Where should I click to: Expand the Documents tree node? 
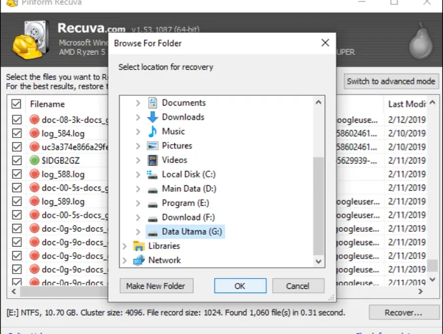138,103
